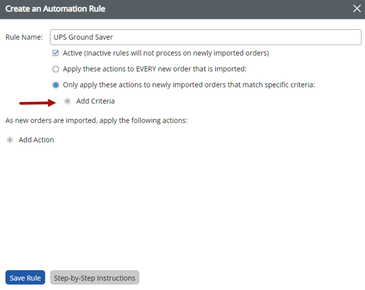Screen dimensions: 365x290
Task: Select the EVERY new order radio button
Action: (x=55, y=69)
